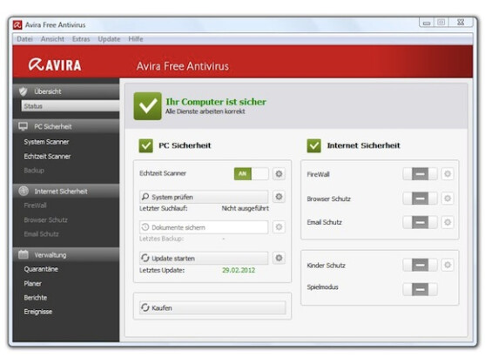This screenshot has width=485, height=364.
Task: Click Internet Sicherheit green checkmark icon
Action: click(314, 145)
